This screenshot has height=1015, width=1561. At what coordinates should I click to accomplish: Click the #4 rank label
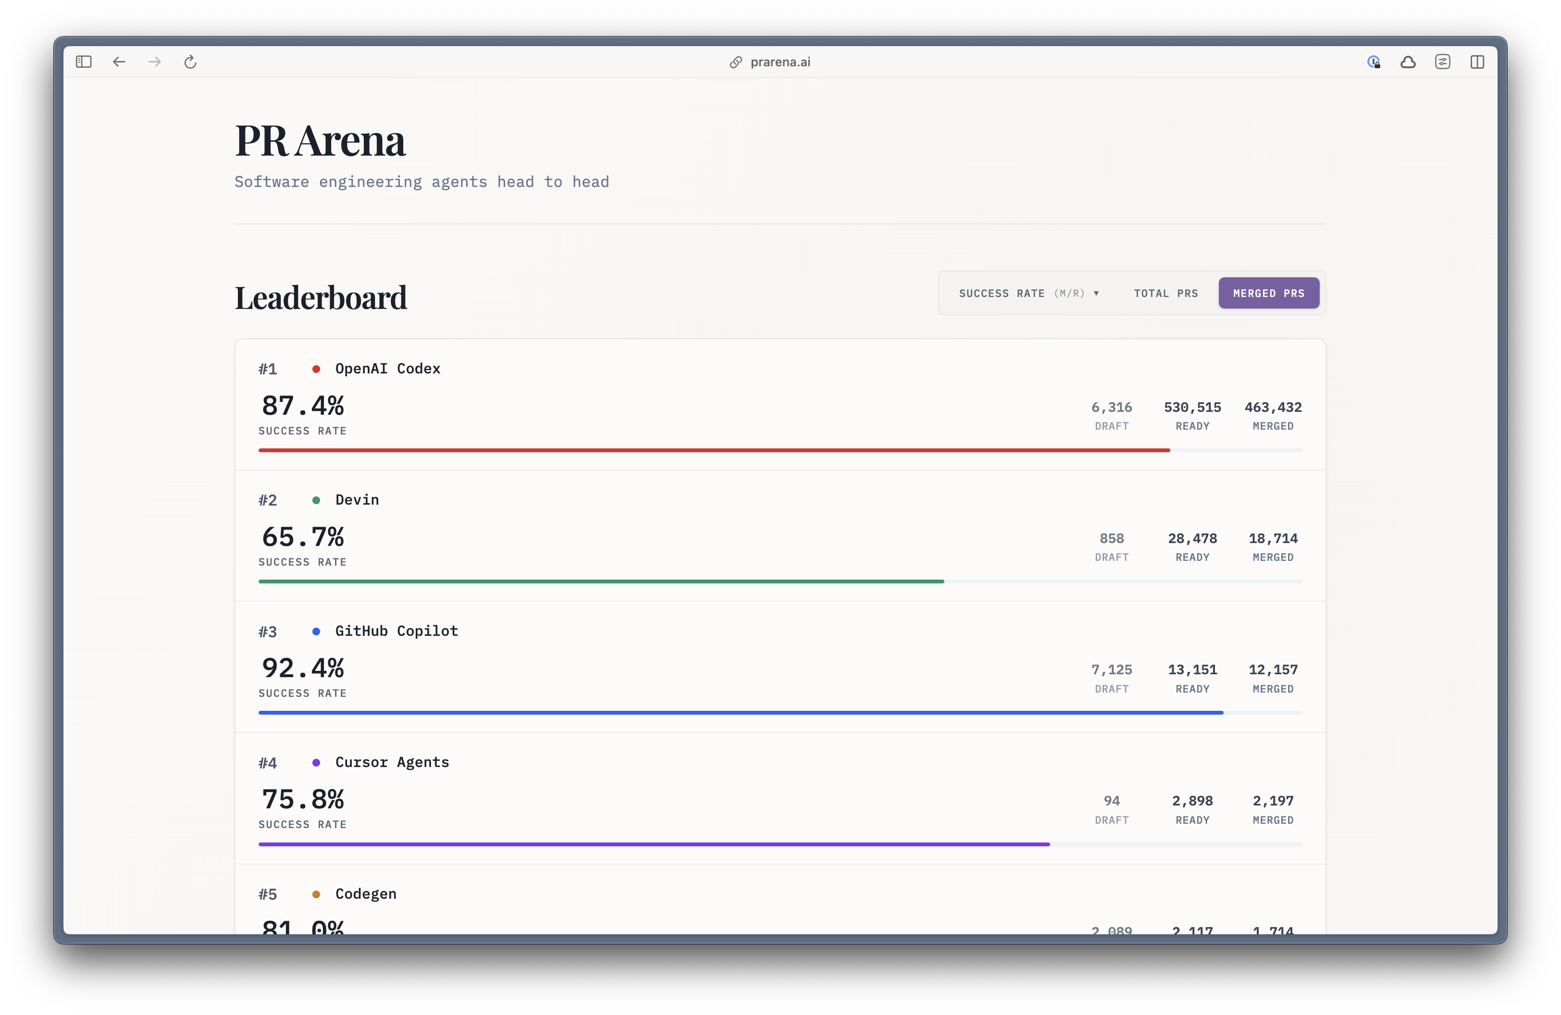pos(268,763)
